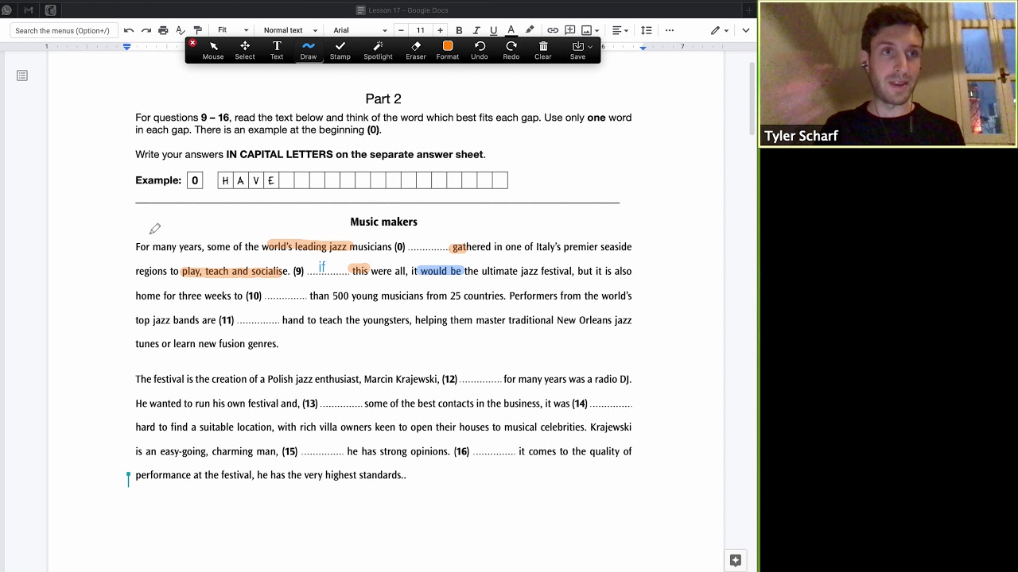Insert a link
The image size is (1018, 572).
pyautogui.click(x=553, y=30)
